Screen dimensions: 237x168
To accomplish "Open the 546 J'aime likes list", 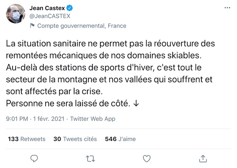I will point(120,139).
